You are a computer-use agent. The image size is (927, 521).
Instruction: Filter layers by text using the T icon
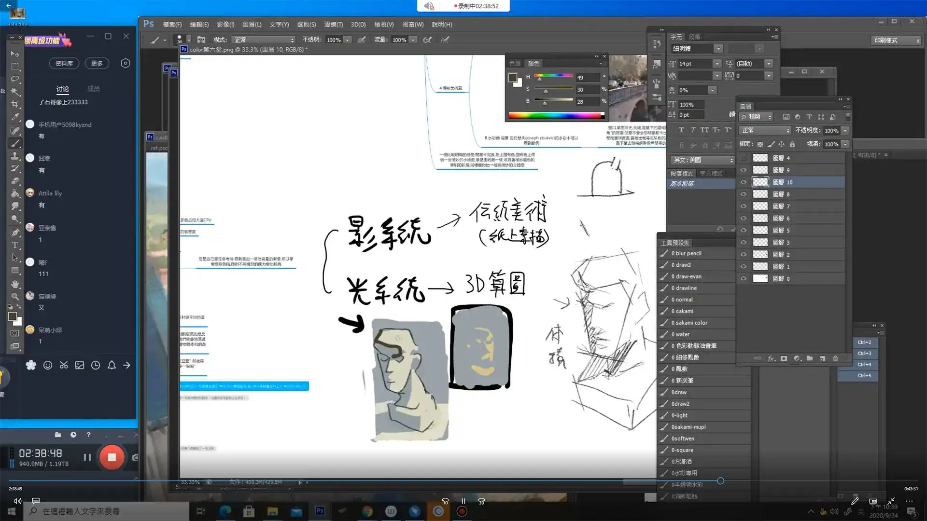tap(809, 117)
